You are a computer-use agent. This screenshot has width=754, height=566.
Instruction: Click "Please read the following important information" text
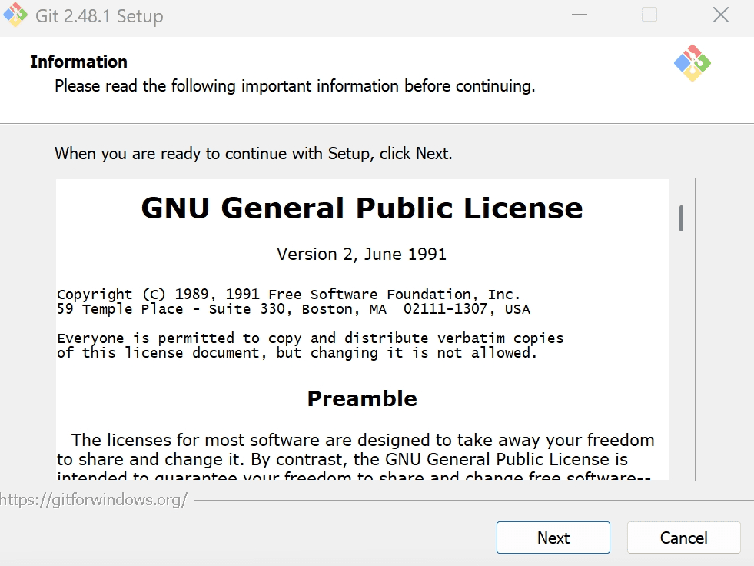click(x=295, y=86)
